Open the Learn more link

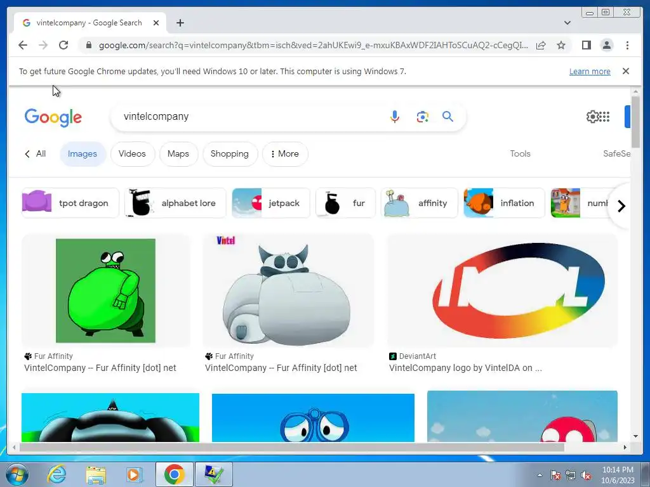[590, 71]
